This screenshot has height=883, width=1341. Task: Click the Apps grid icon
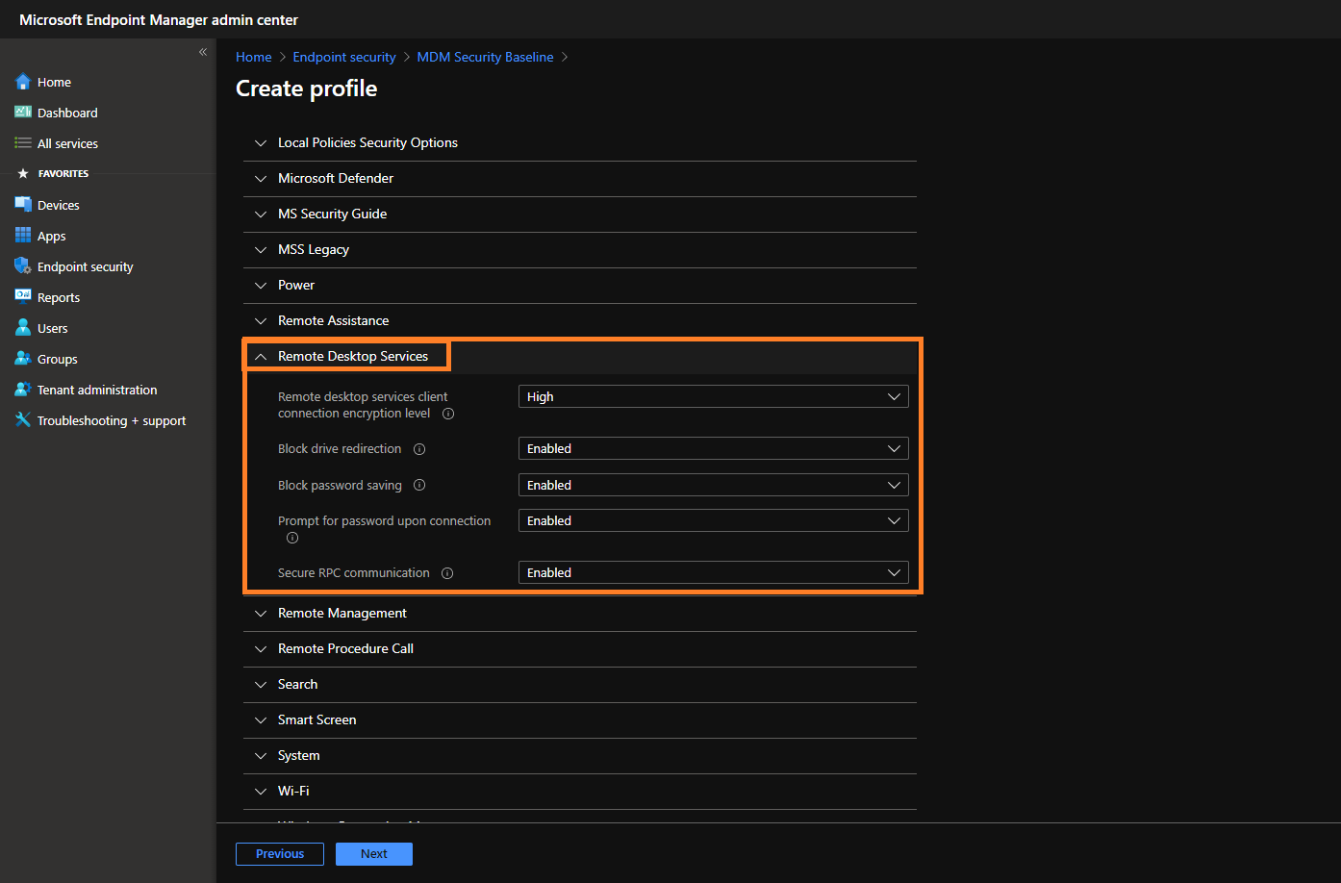(23, 236)
